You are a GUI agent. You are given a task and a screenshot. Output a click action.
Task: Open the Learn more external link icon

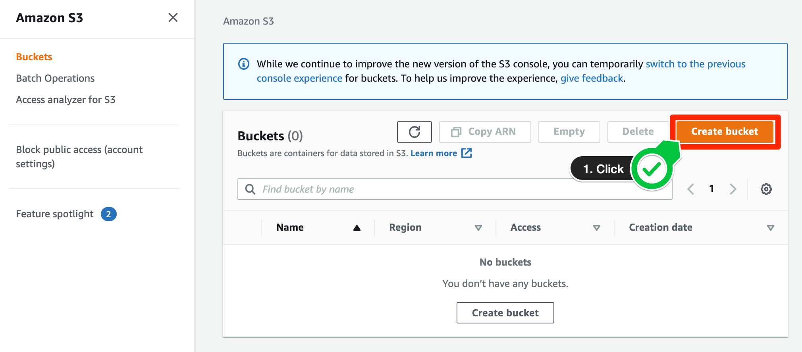tap(467, 153)
